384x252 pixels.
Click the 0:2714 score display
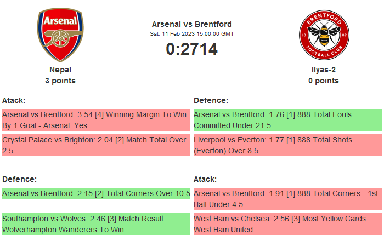click(191, 49)
